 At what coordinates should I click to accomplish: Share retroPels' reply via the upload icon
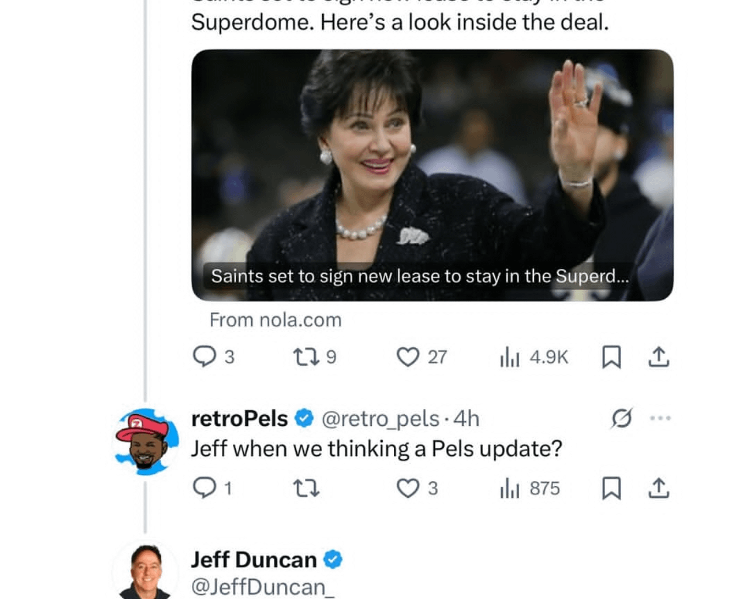(x=659, y=488)
